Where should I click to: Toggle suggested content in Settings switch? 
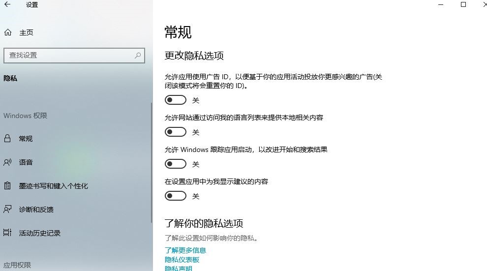176,196
